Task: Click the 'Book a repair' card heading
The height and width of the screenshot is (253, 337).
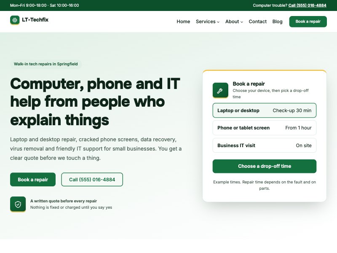Action: (249, 83)
